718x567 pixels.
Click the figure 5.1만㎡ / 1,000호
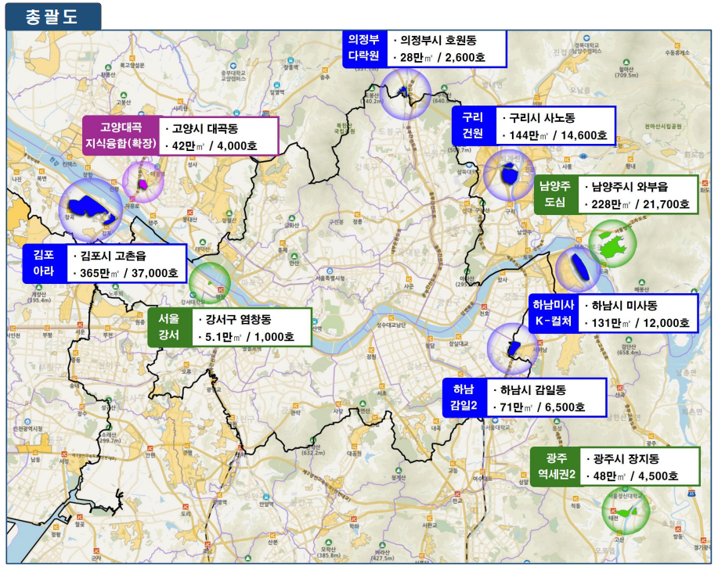pos(250,337)
